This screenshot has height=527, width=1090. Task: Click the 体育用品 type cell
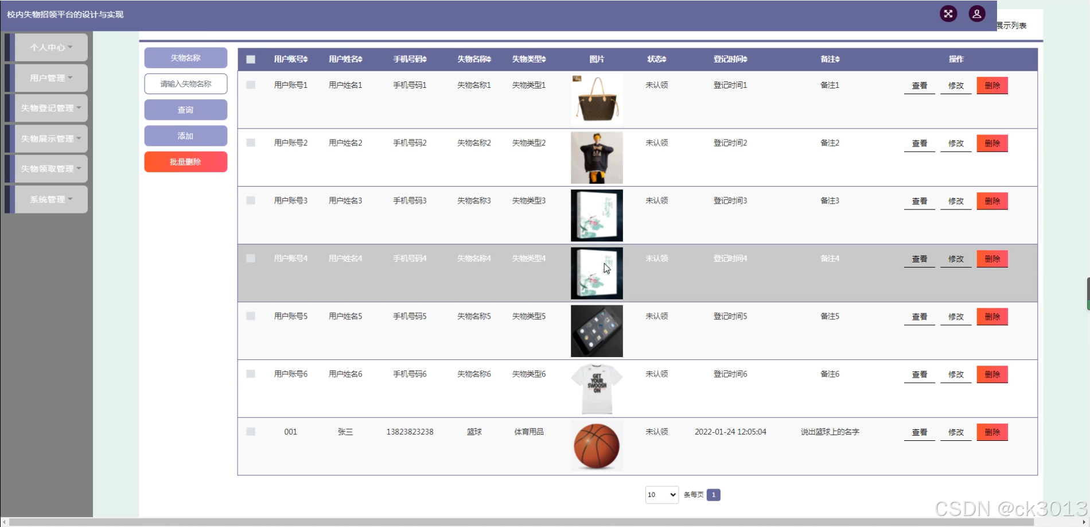click(x=529, y=432)
